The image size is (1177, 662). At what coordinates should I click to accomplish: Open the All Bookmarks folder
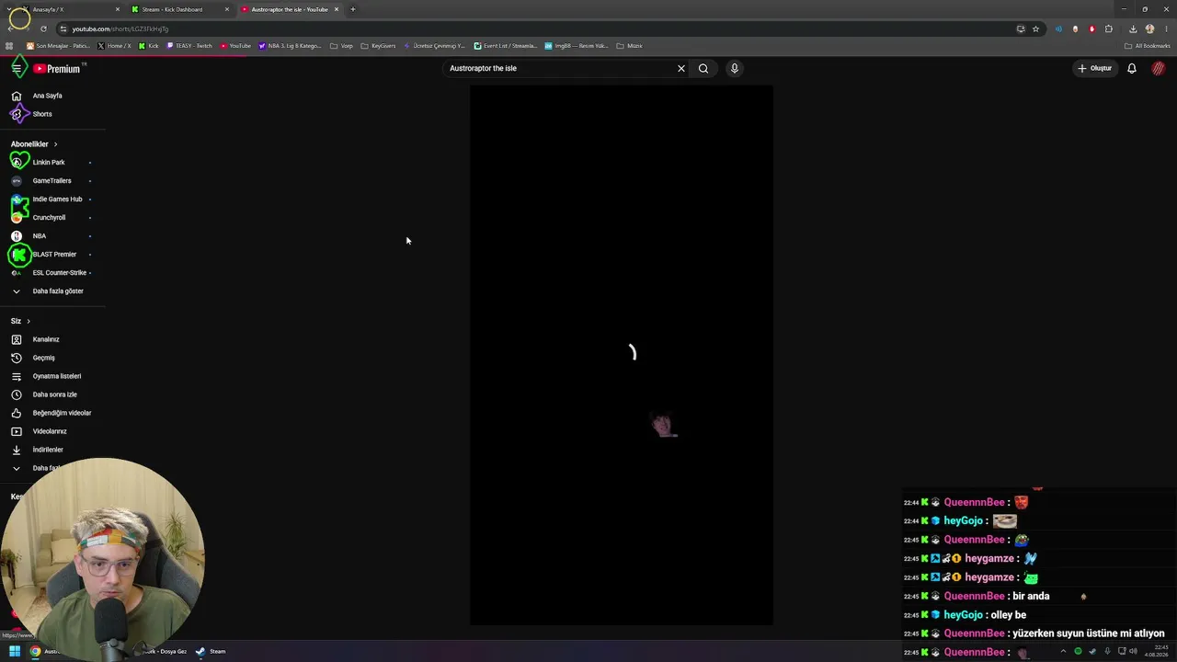point(1148,46)
